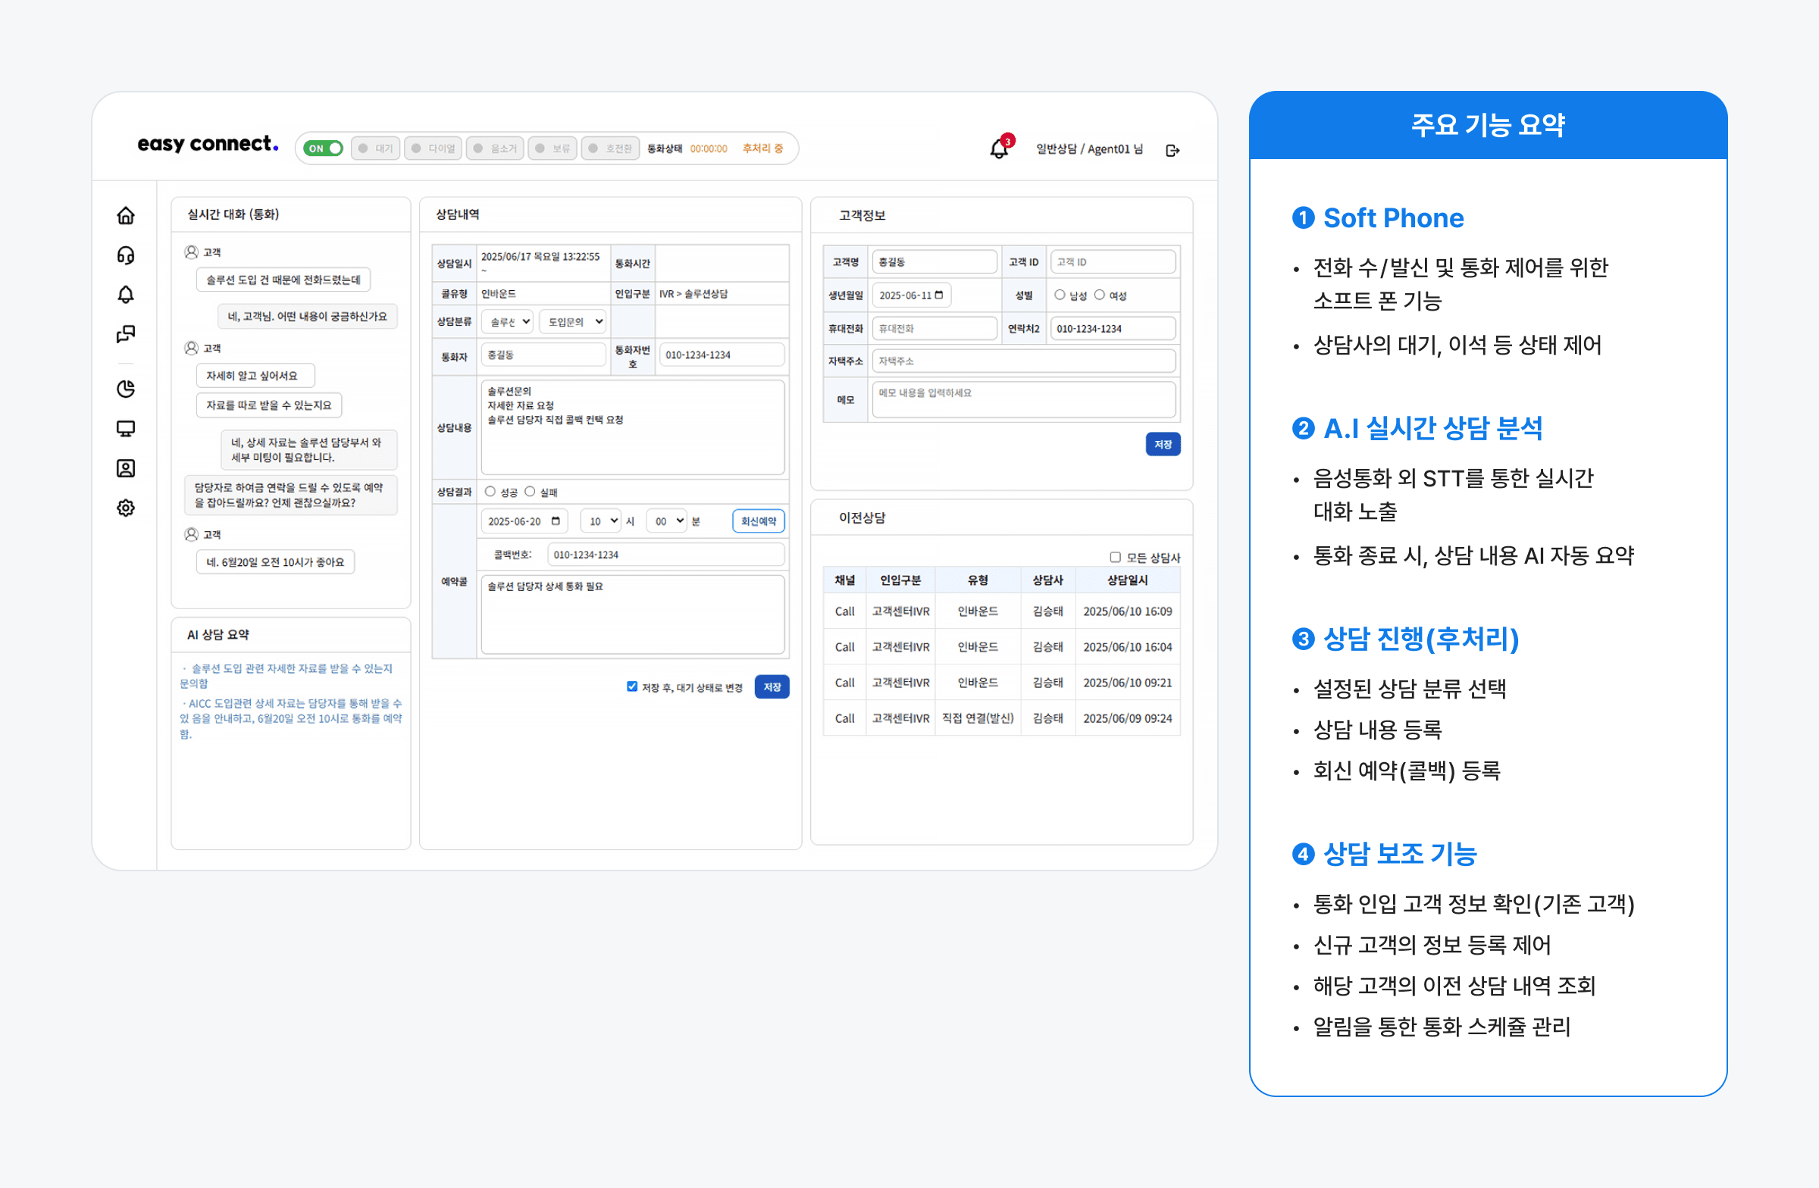Click the 메모 input text area
Viewport: 1819px width, 1188px height.
pos(1023,399)
